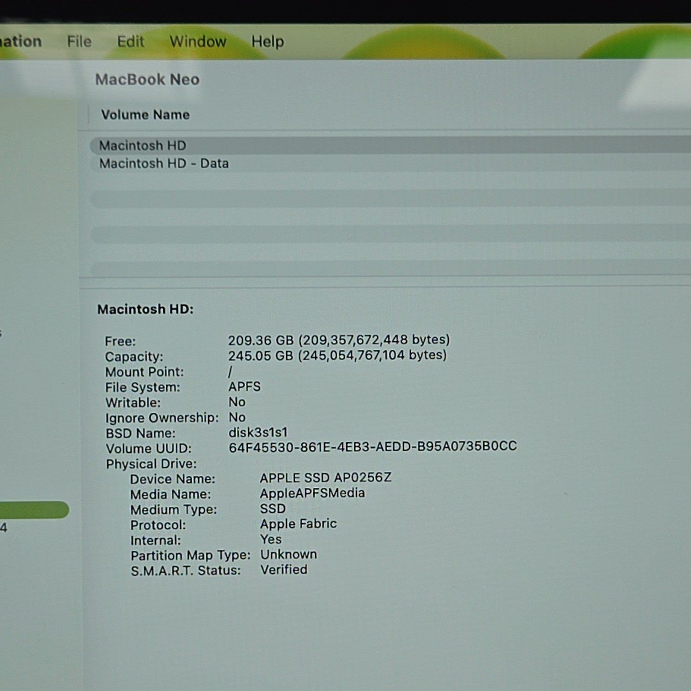
Task: Click the Capacity value 245.05 GB
Action: tap(337, 355)
